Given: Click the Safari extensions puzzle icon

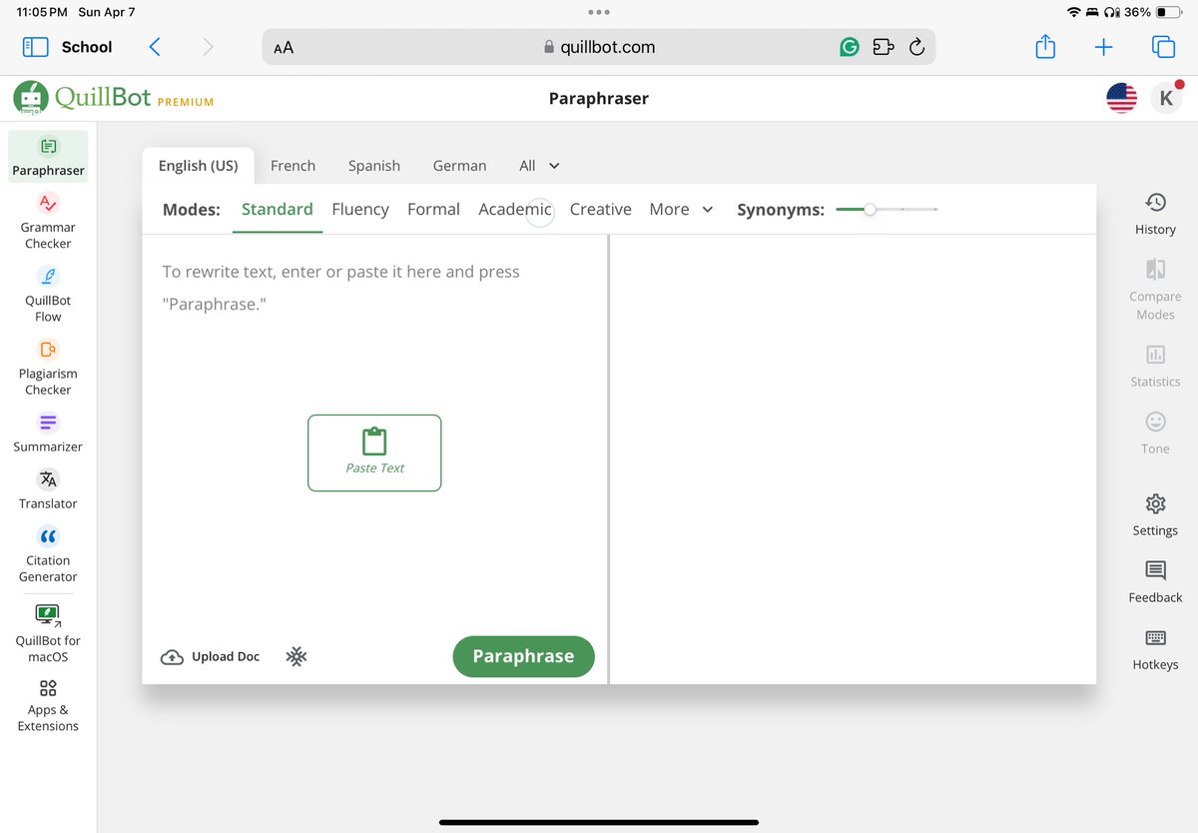Looking at the screenshot, I should (883, 47).
